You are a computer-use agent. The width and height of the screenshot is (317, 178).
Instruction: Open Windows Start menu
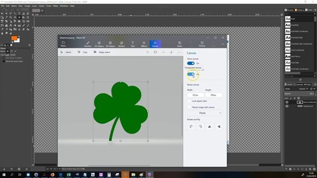point(4,175)
